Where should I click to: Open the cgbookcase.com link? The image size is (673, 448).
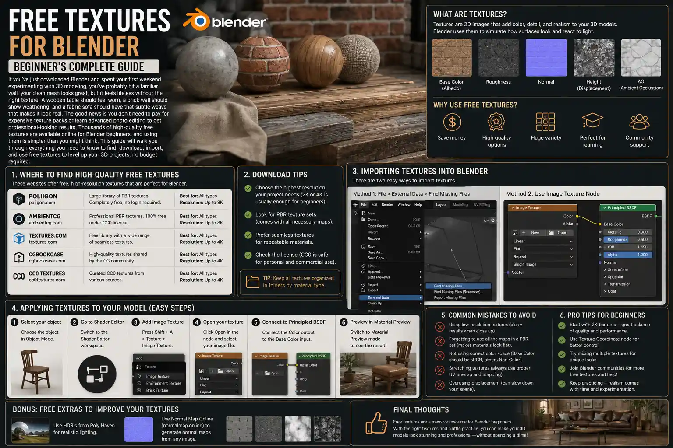coord(47,261)
